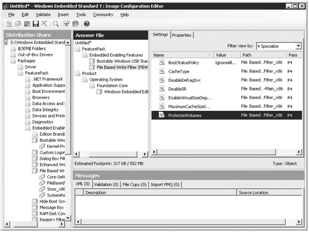The height and width of the screenshot is (232, 309).
Task: Sort settings by Name column header
Action: (x=183, y=55)
